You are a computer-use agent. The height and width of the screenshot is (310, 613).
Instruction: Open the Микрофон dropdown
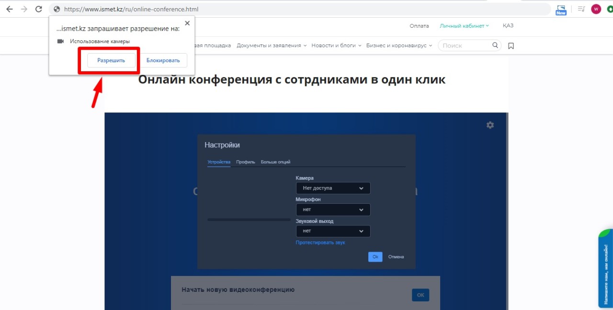coord(333,210)
